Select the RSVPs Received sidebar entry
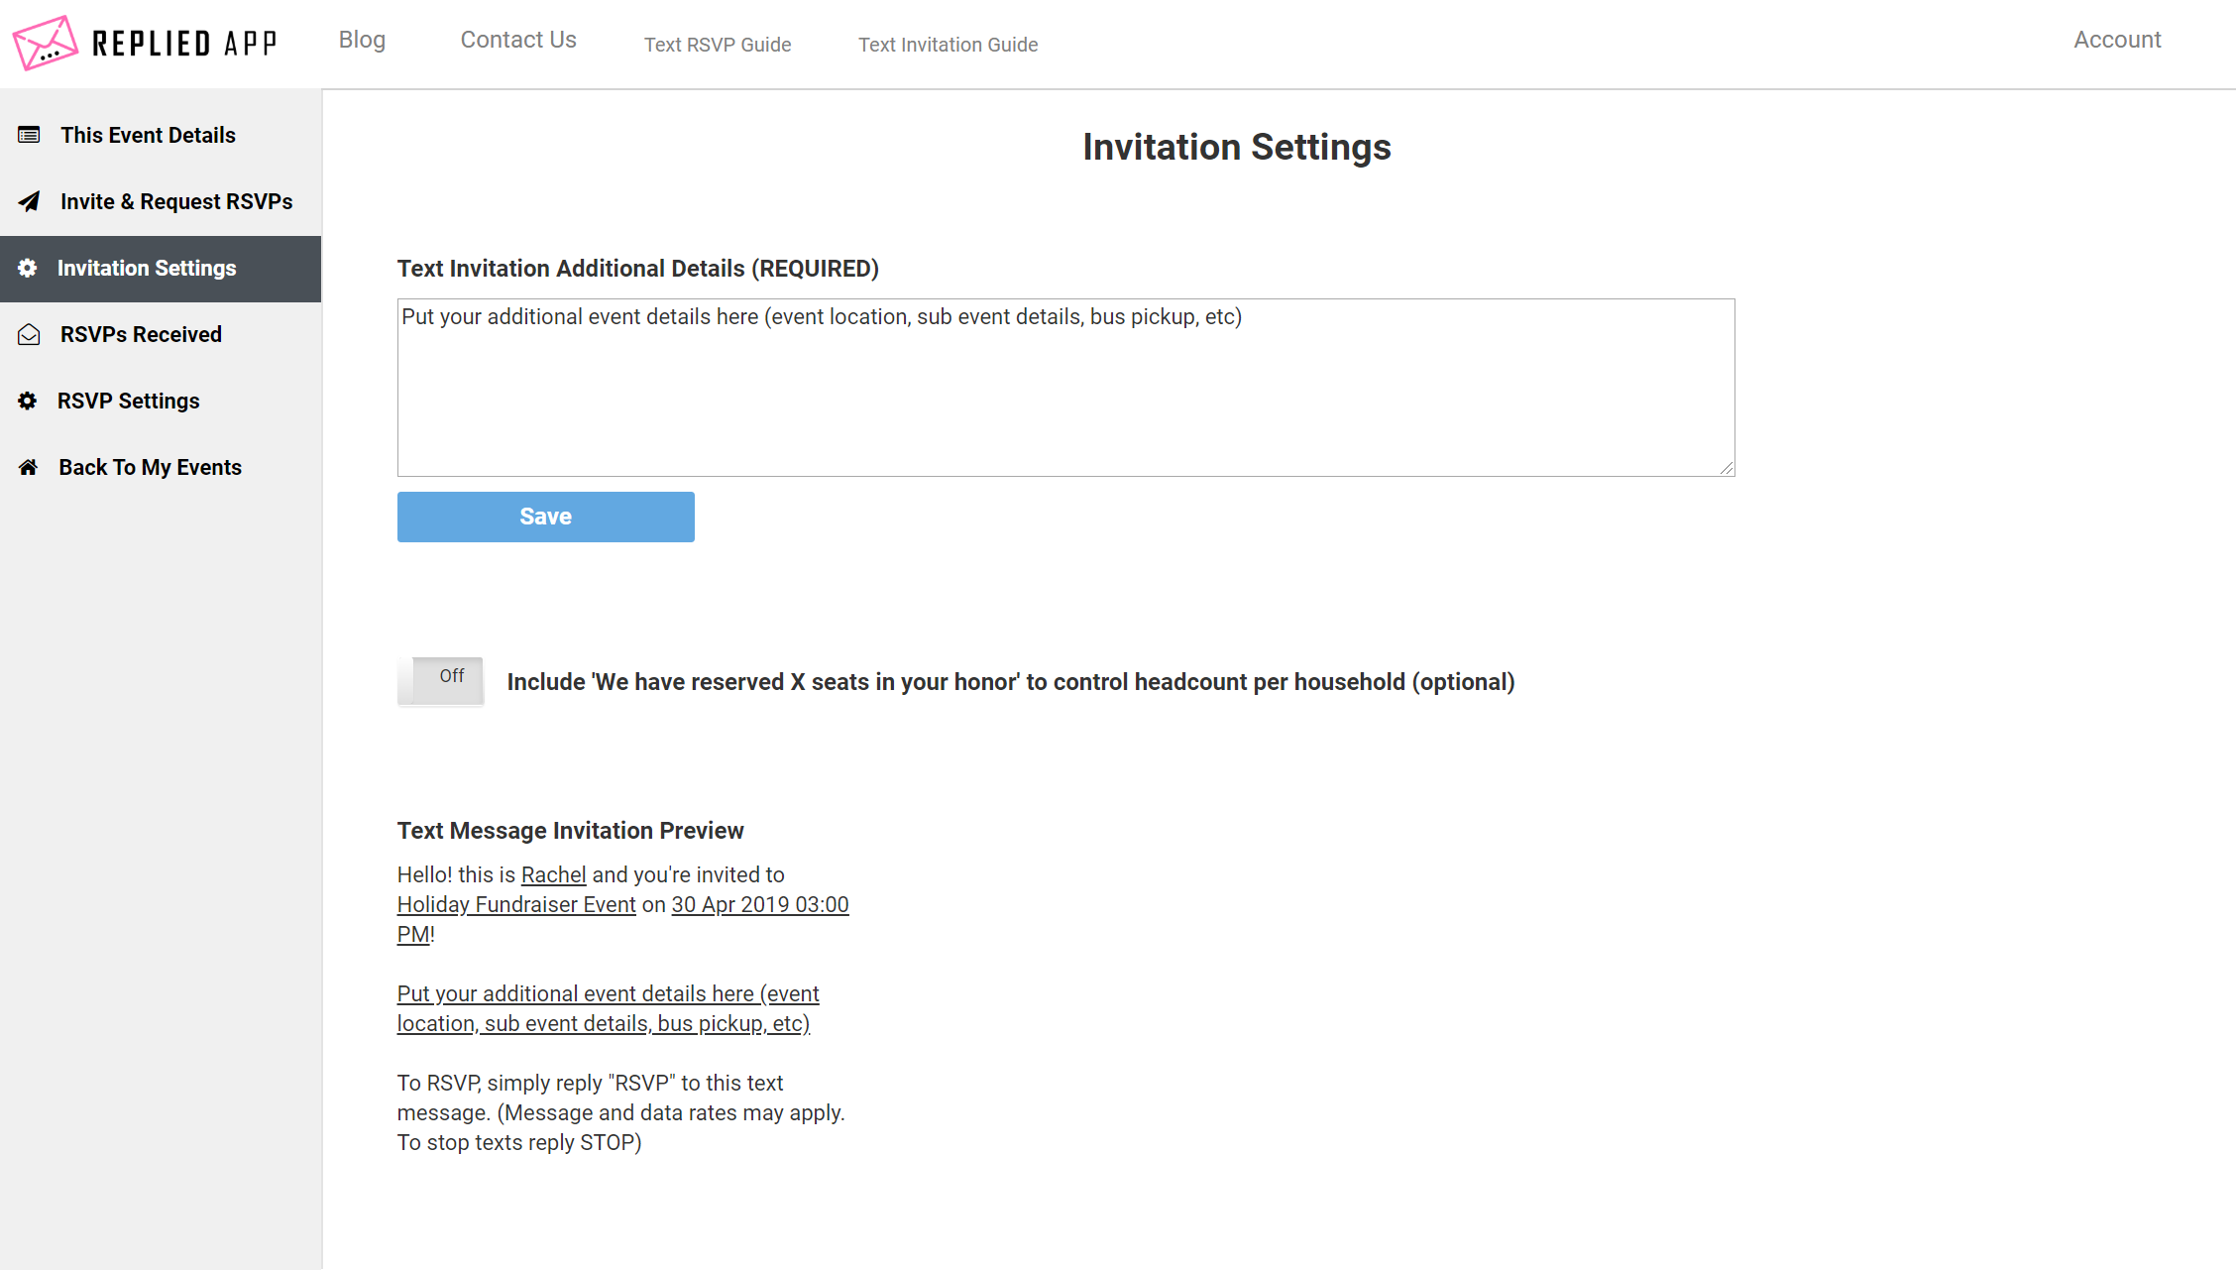 pyautogui.click(x=140, y=334)
